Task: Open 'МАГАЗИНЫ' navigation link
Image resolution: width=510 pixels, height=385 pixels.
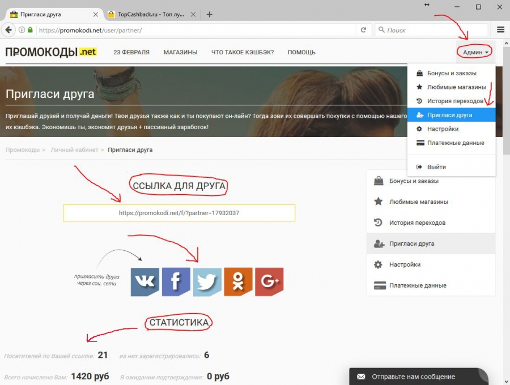Action: point(180,52)
